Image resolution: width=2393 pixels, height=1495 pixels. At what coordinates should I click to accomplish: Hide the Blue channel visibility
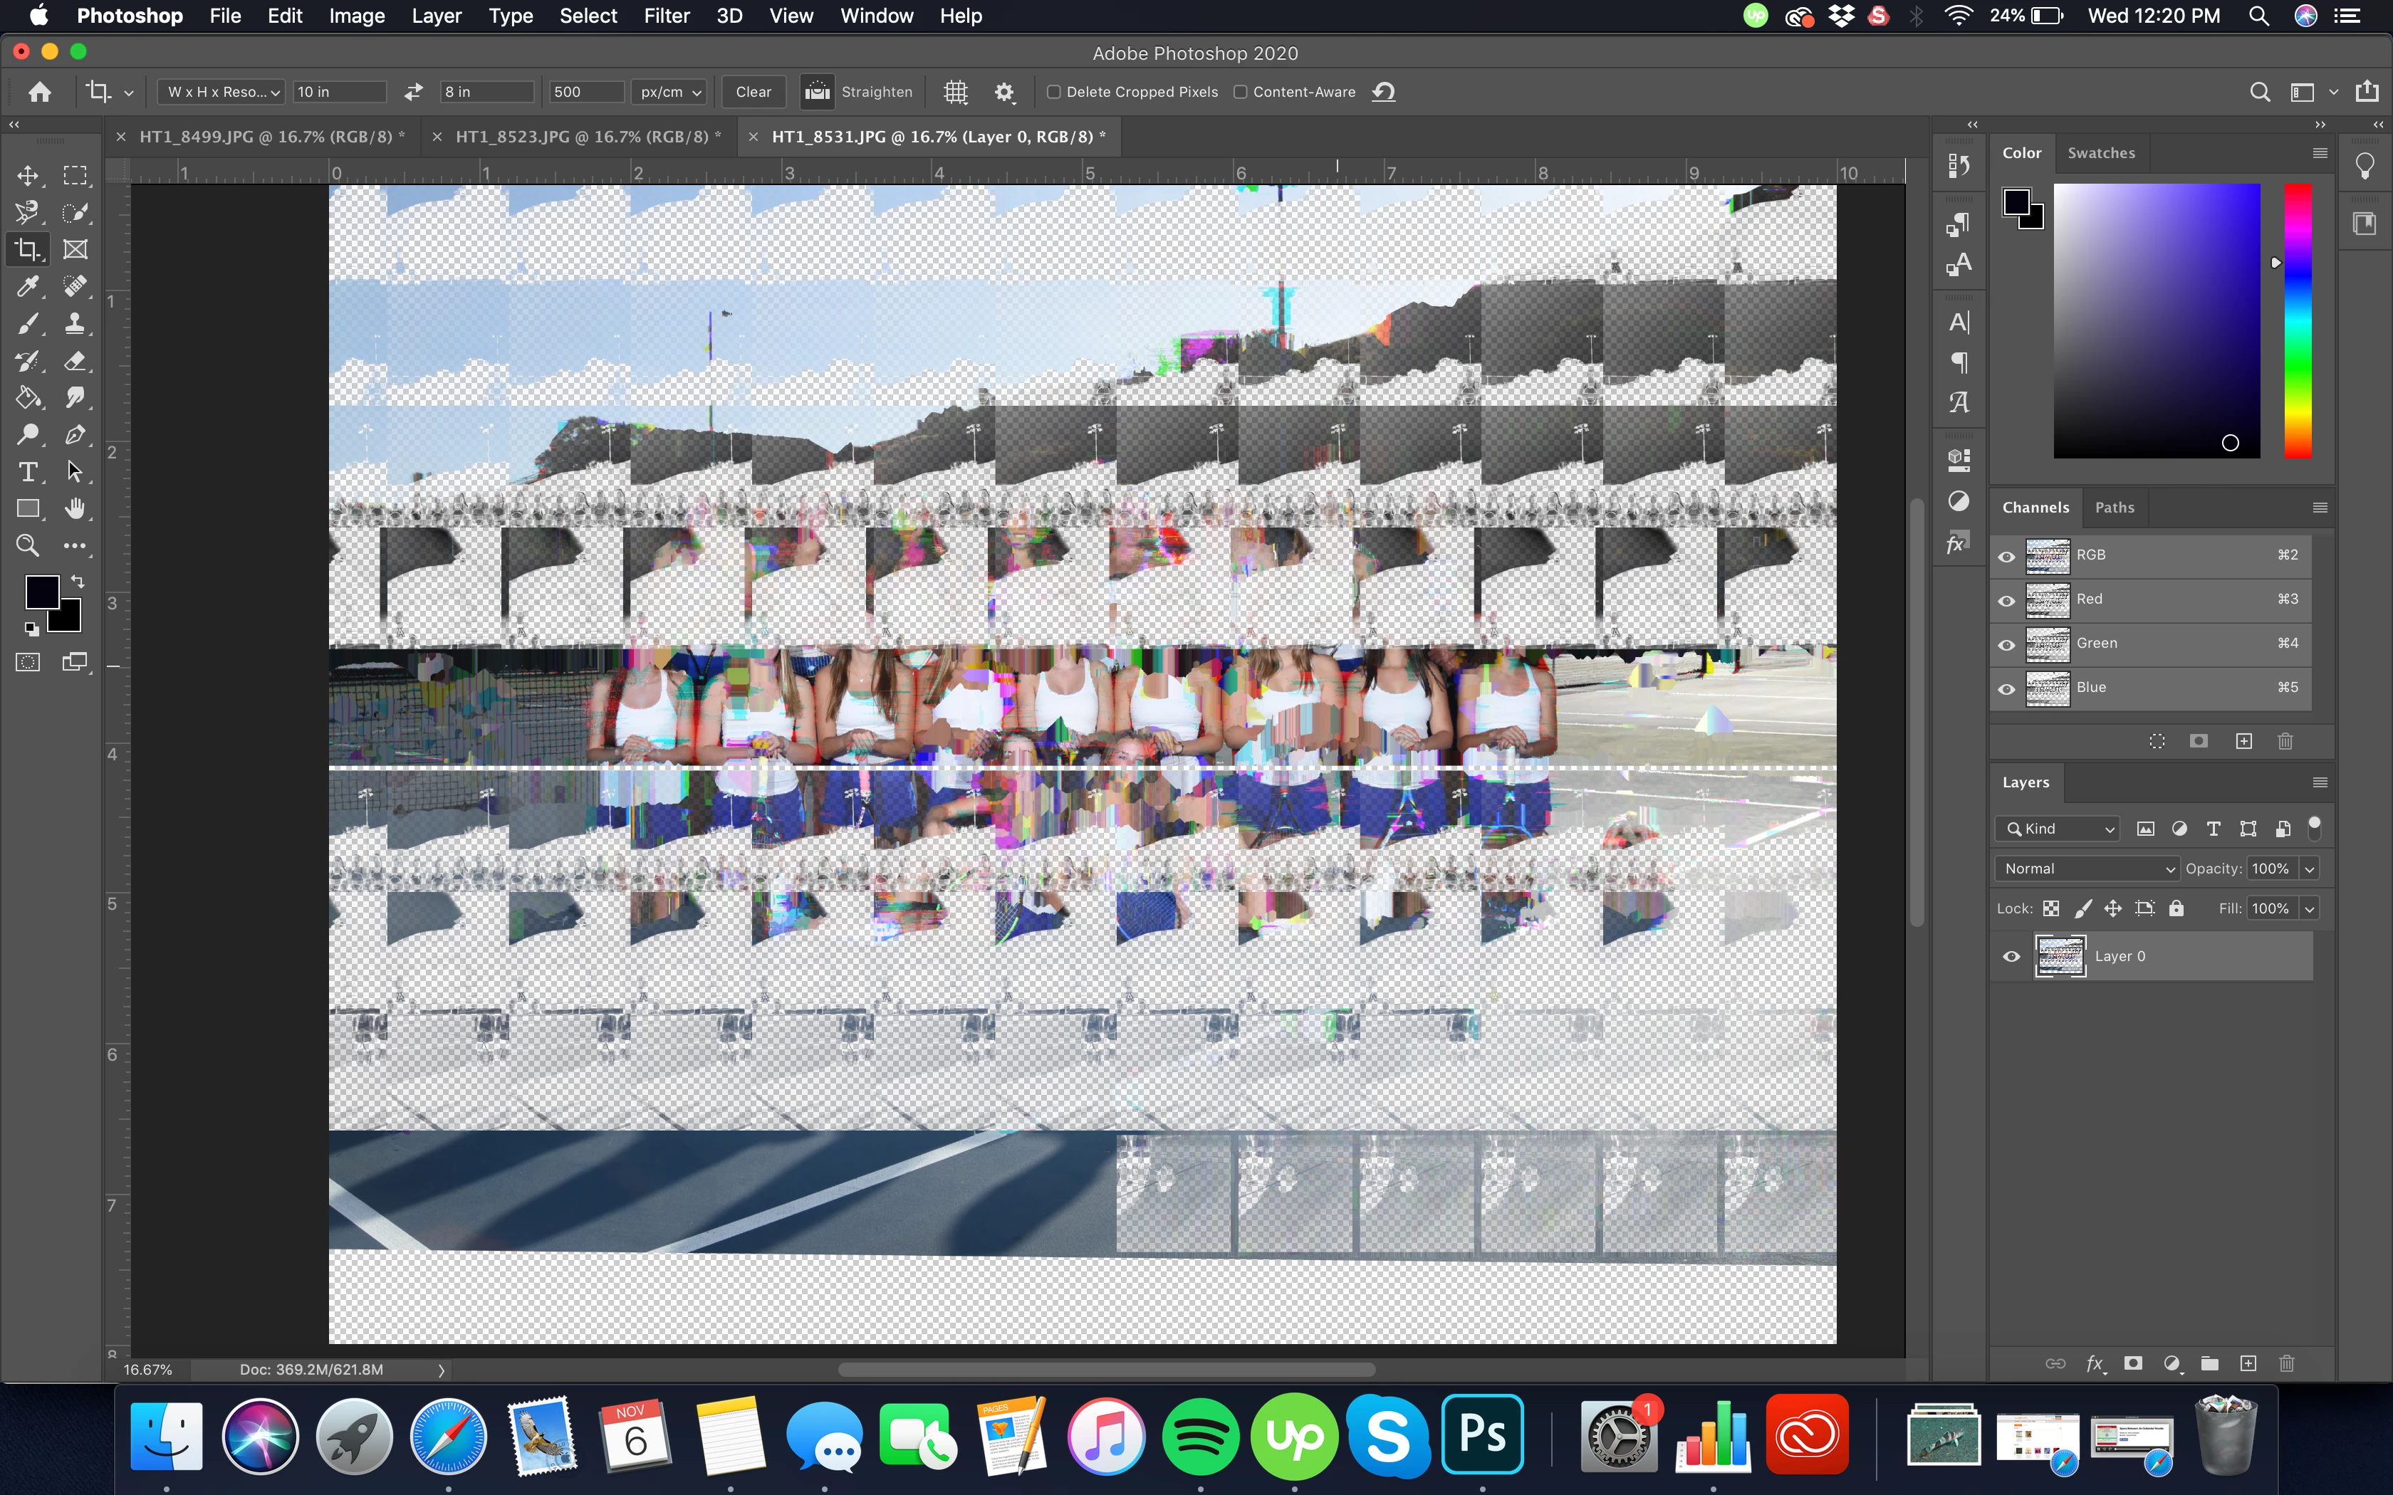2006,689
